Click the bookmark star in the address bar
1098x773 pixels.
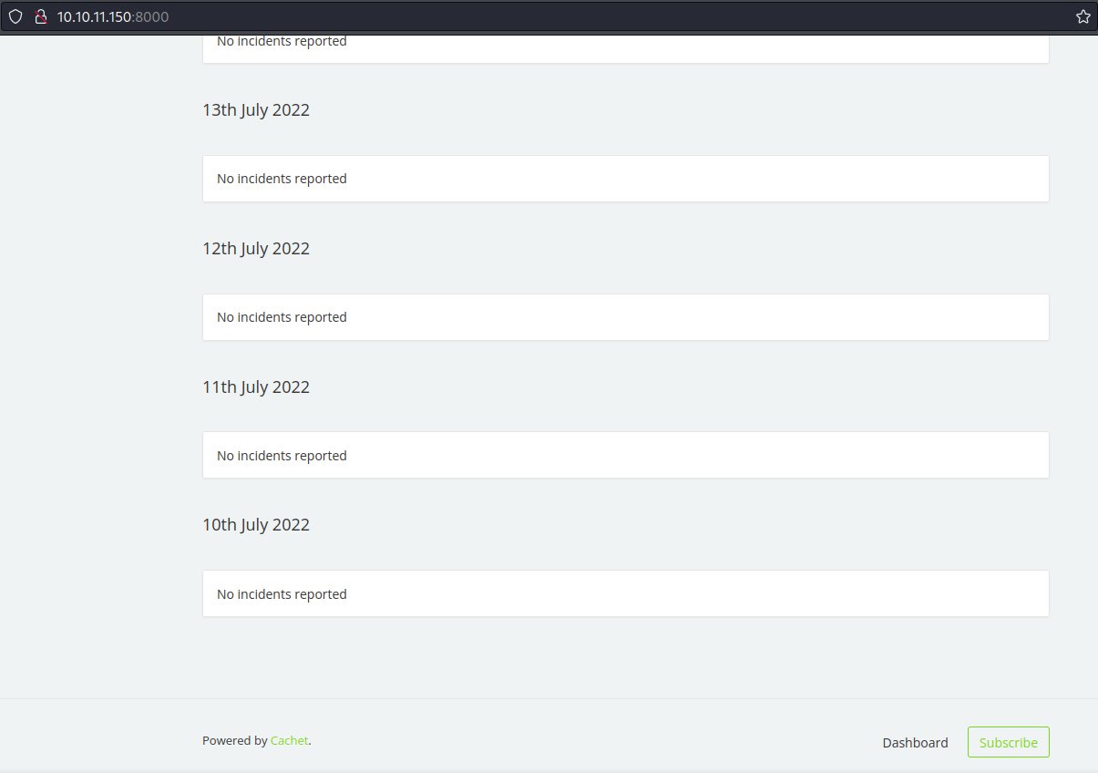click(x=1083, y=16)
